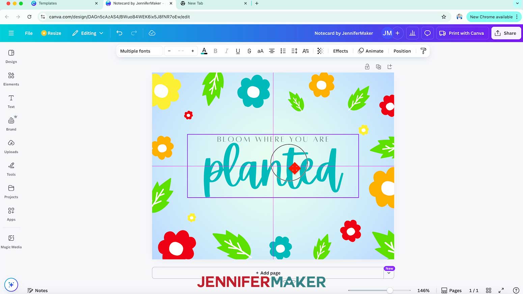
Task: Open Magic Media in sidebar
Action: (11, 242)
